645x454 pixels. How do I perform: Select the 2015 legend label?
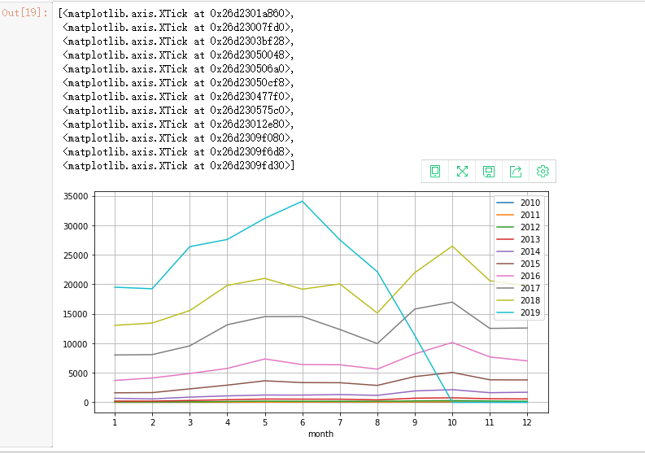(530, 264)
